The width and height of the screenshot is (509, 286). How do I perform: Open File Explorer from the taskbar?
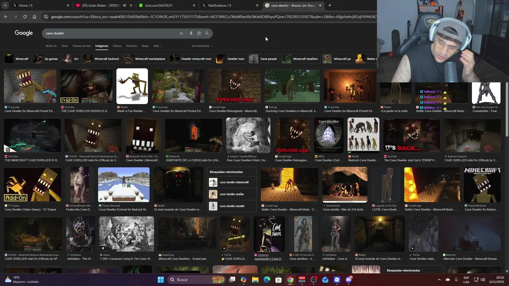(x=255, y=280)
